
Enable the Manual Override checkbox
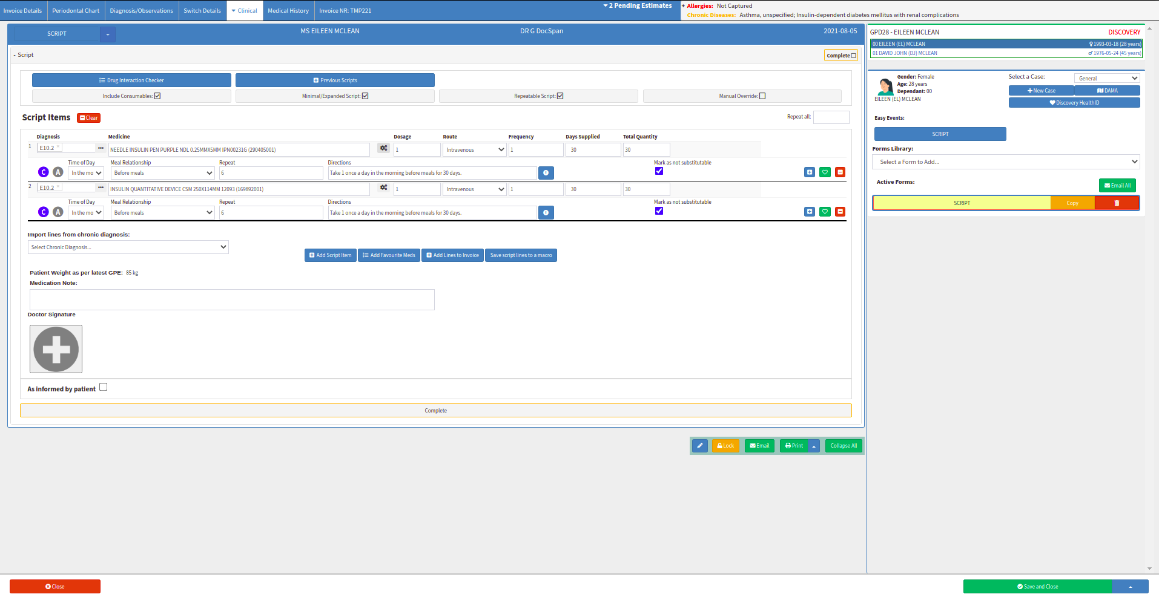pos(762,96)
